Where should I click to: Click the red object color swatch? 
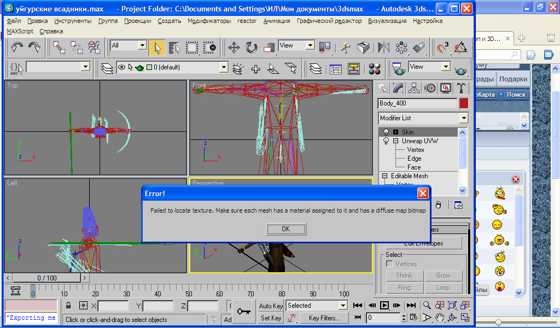[x=464, y=103]
